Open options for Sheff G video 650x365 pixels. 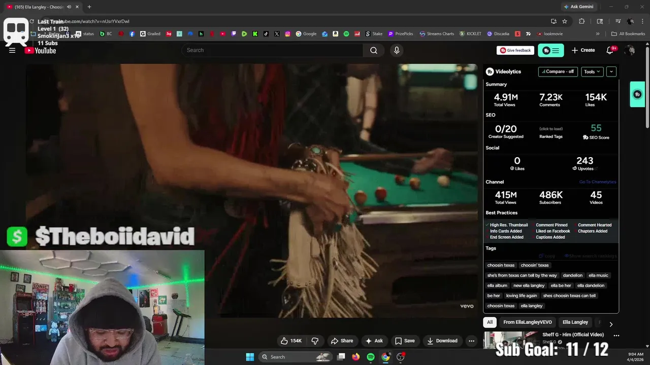[616, 335]
